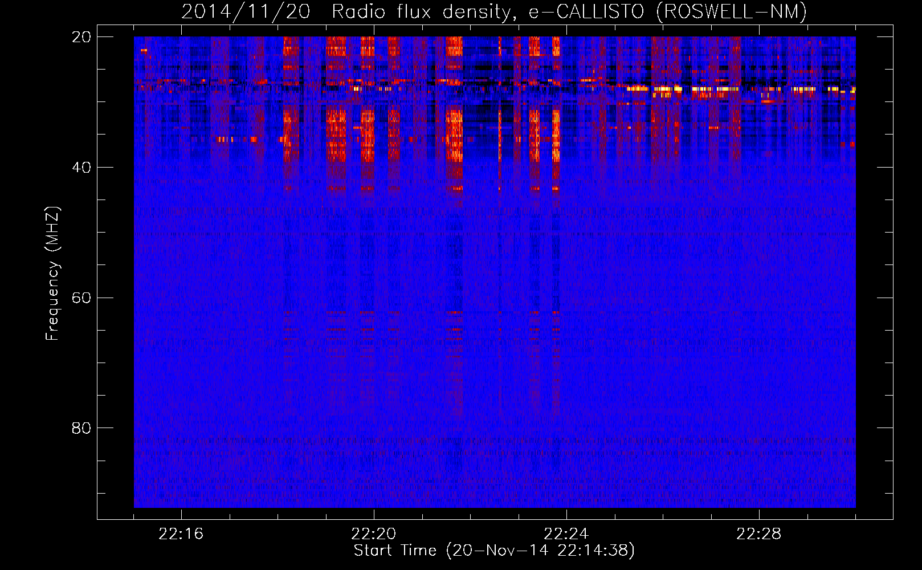Click the '80' frequency tick label

(x=81, y=428)
